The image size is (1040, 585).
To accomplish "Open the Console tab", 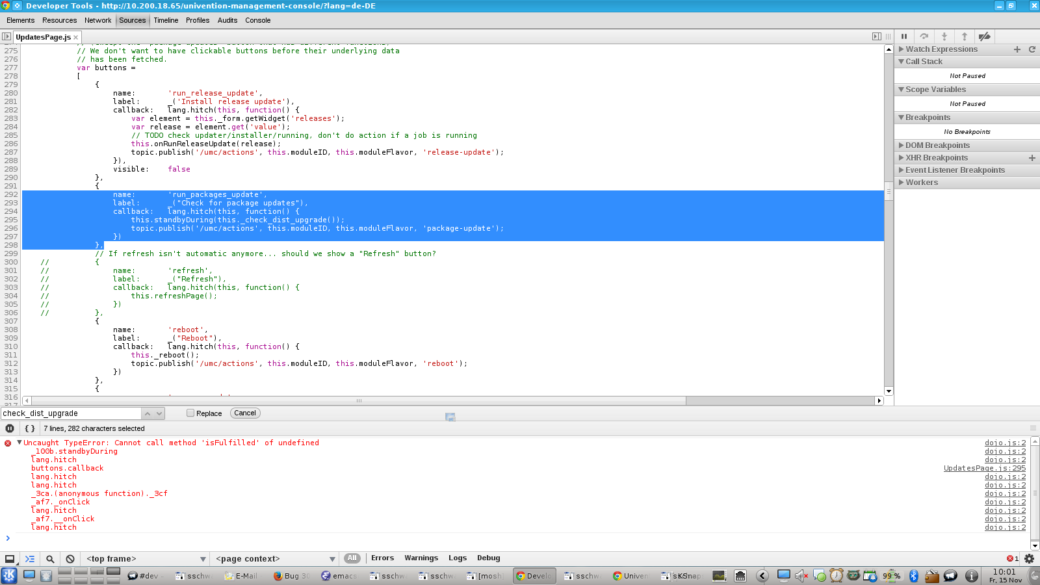I will click(257, 20).
